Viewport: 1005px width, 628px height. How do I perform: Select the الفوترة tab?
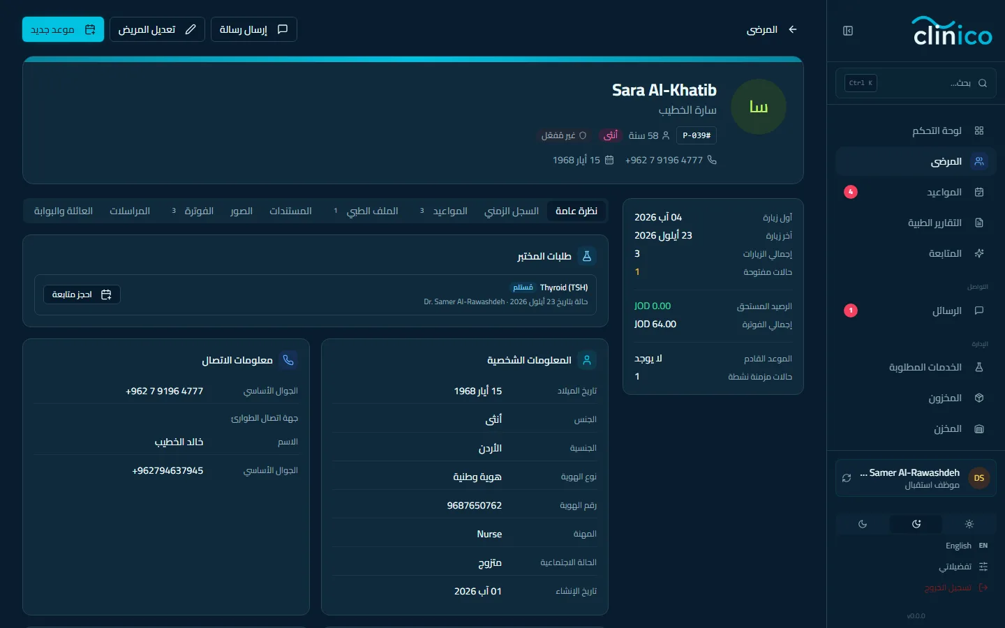pos(193,211)
